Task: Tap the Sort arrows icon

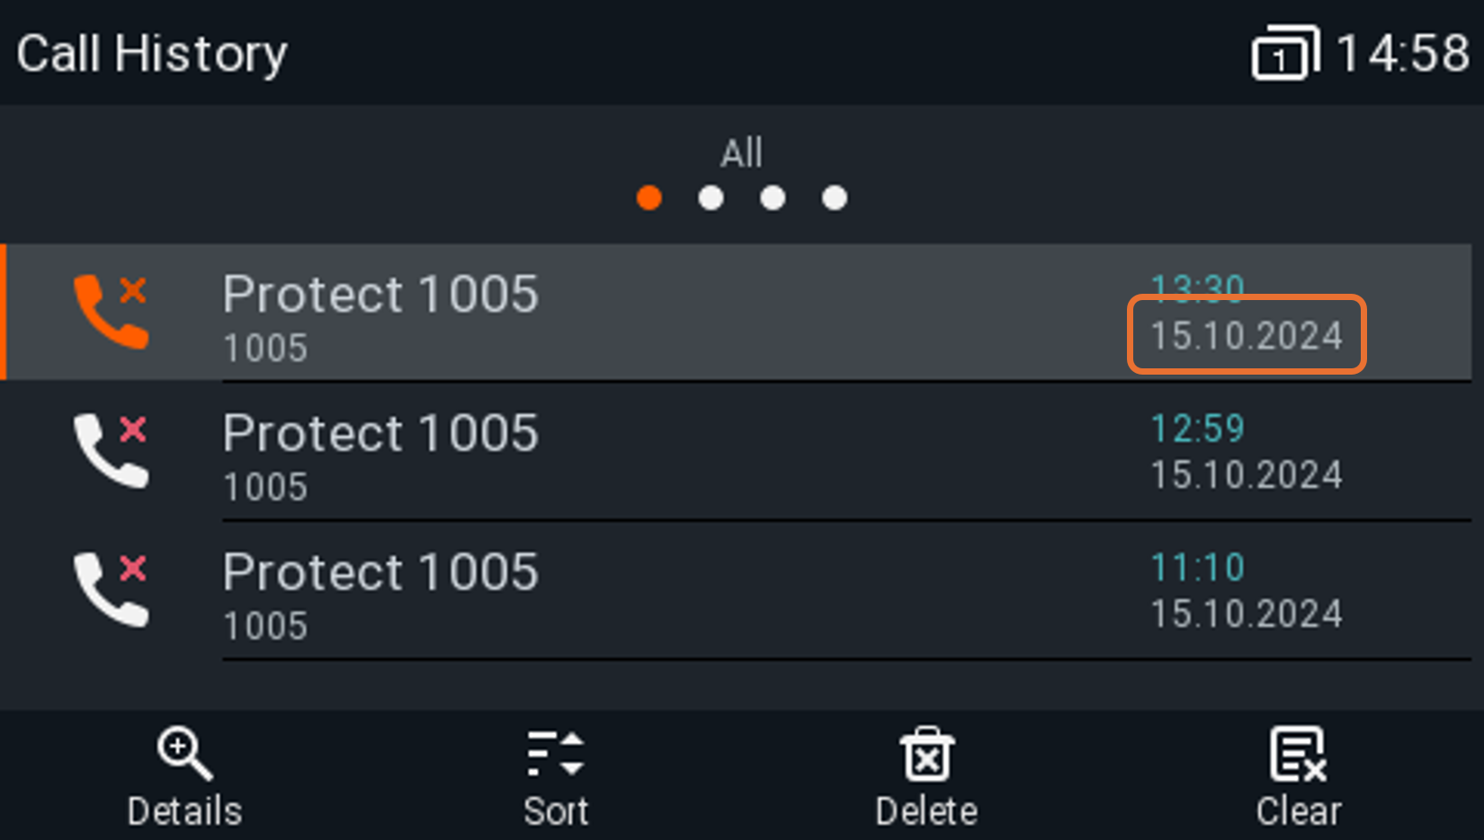Action: pos(556,753)
